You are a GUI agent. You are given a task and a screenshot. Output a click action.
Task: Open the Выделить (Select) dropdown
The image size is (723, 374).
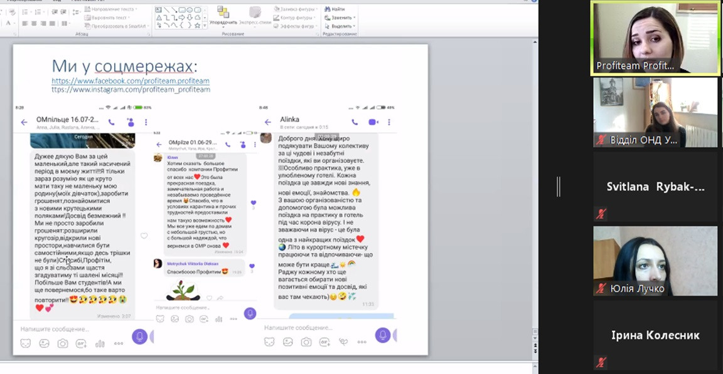[x=340, y=26]
